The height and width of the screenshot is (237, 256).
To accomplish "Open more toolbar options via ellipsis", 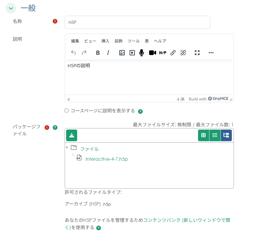I will (x=211, y=53).
